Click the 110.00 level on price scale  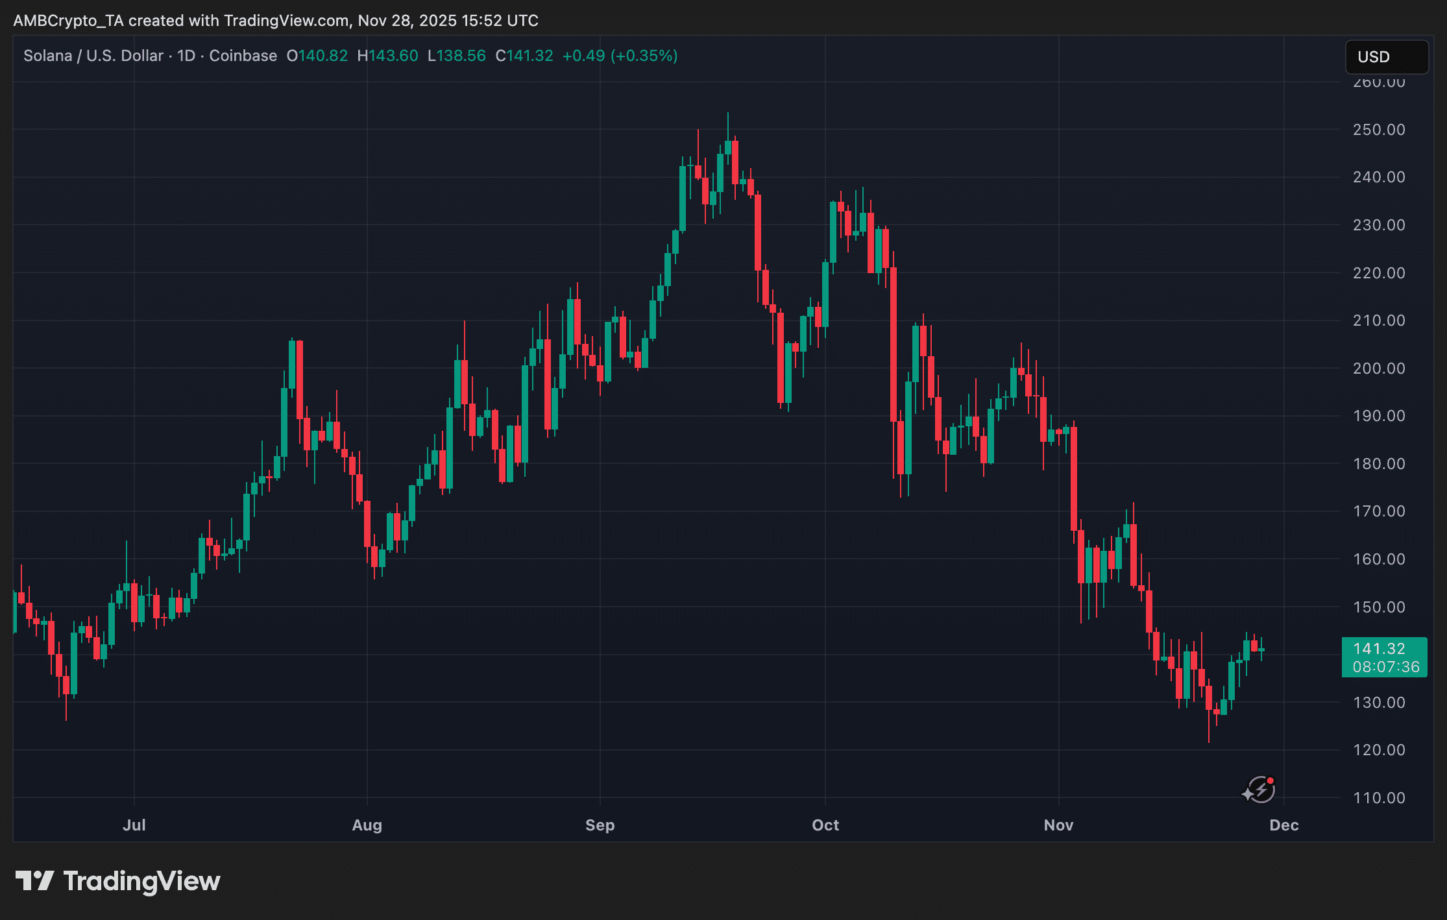point(1379,798)
